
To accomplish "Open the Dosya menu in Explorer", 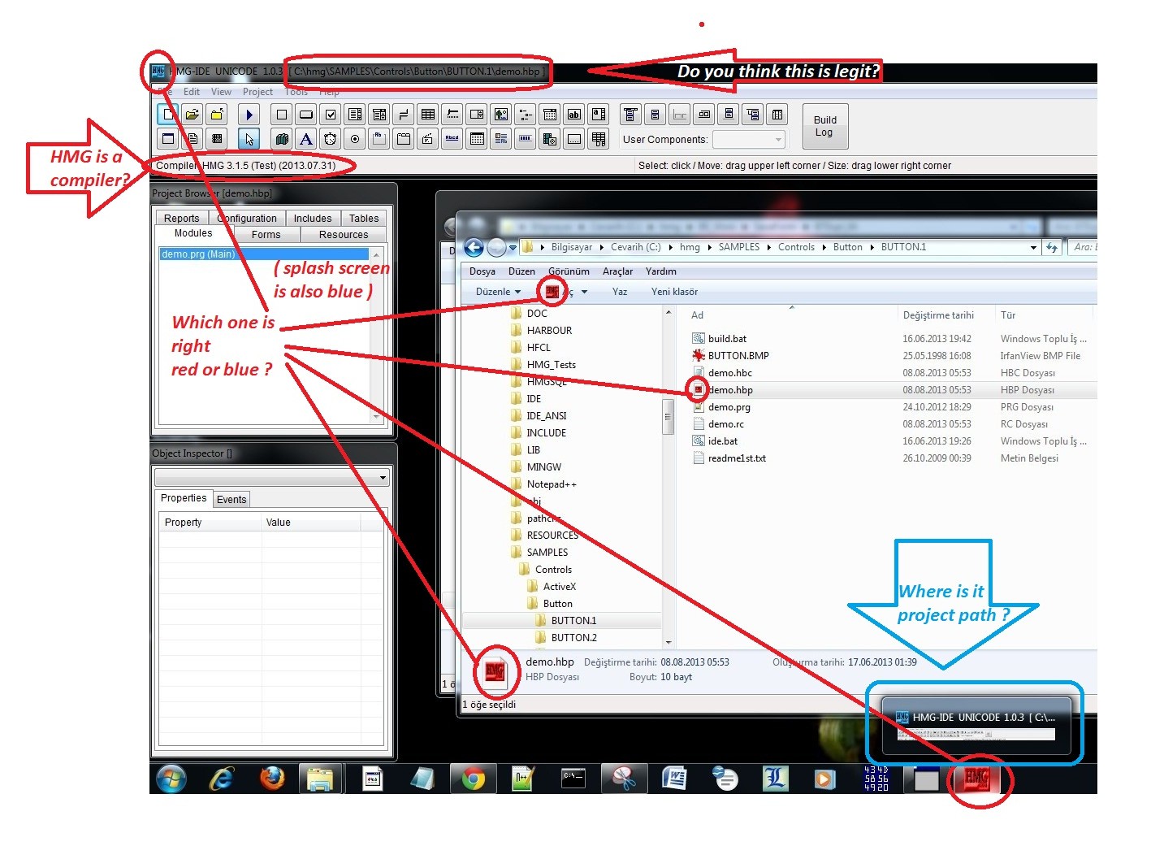I will (482, 271).
